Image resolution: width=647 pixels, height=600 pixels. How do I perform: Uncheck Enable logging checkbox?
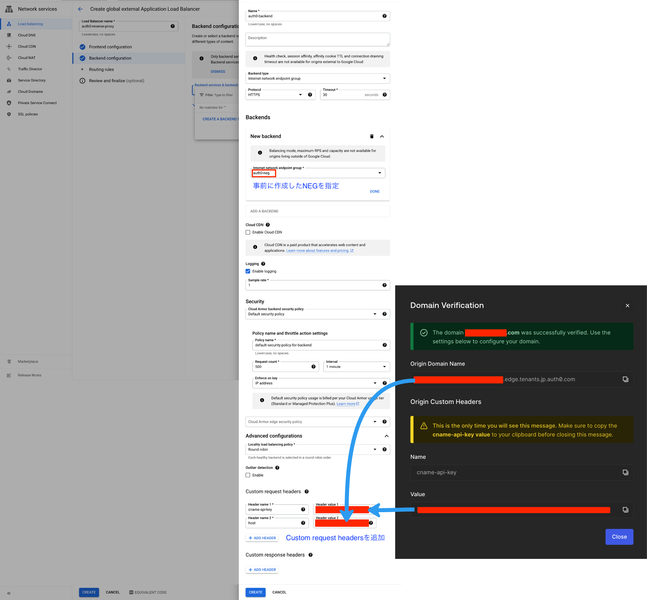pos(248,271)
